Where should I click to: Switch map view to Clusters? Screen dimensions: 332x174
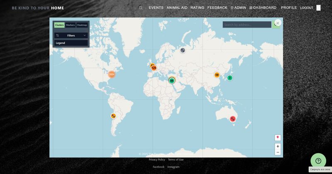pos(59,25)
